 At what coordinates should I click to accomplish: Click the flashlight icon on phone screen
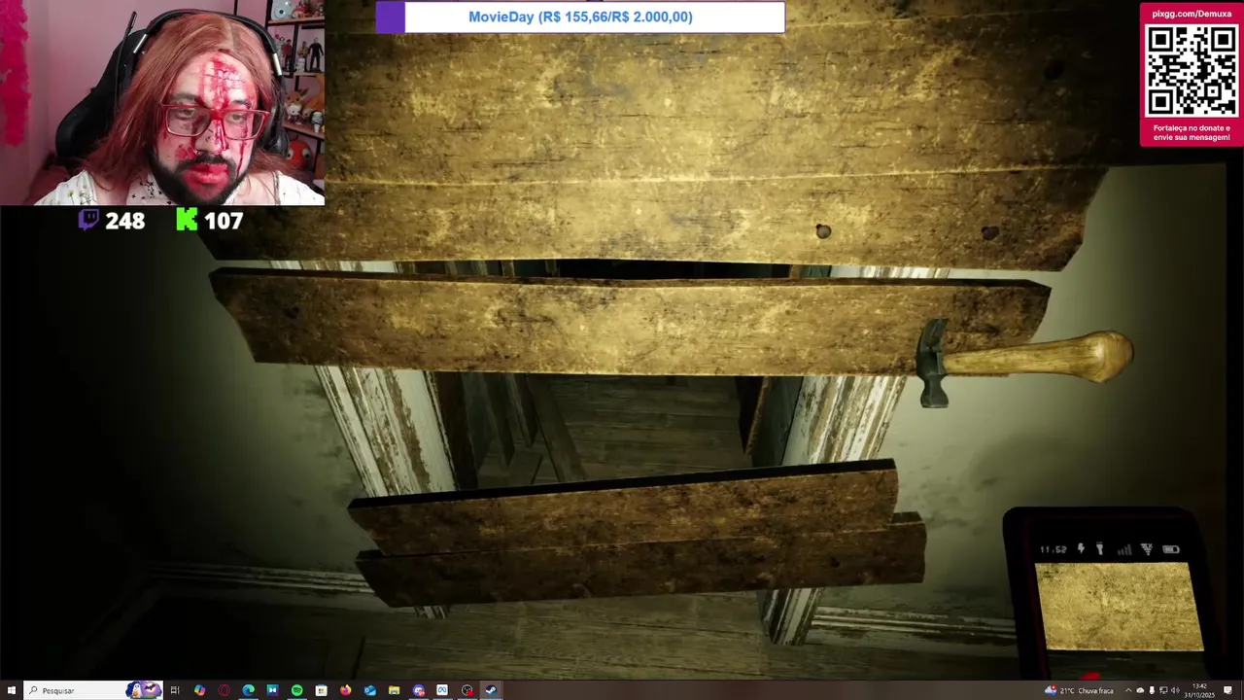[1099, 549]
